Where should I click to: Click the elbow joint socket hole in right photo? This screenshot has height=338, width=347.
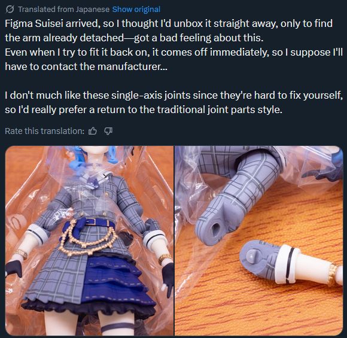pos(215,229)
